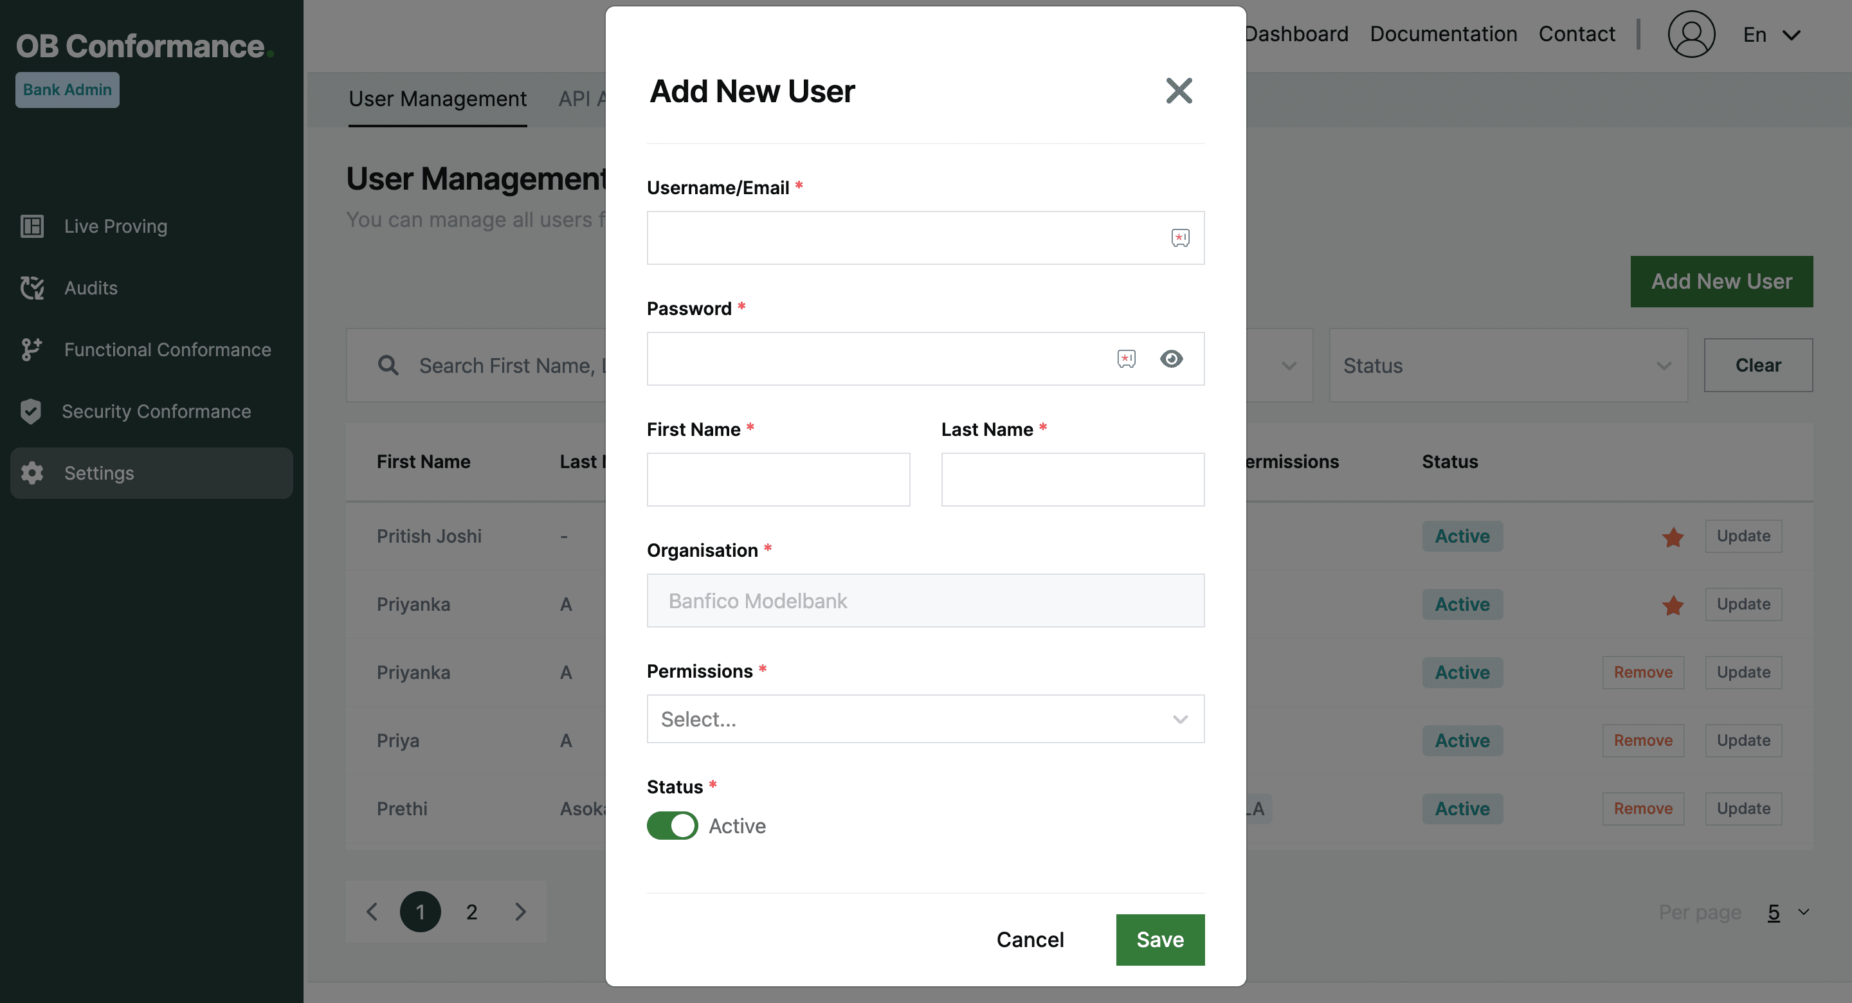Switch to the User Management tab
The image size is (1852, 1003).
point(437,98)
